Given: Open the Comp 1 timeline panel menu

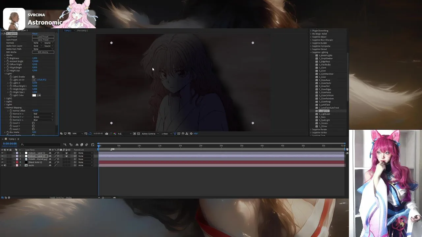Looking at the screenshot, I should point(18,139).
